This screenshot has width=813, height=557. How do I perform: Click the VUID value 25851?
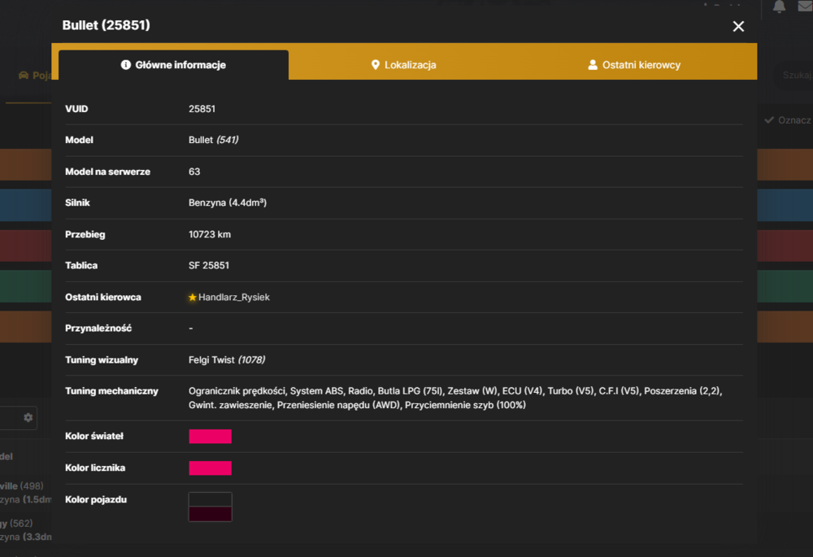(202, 109)
